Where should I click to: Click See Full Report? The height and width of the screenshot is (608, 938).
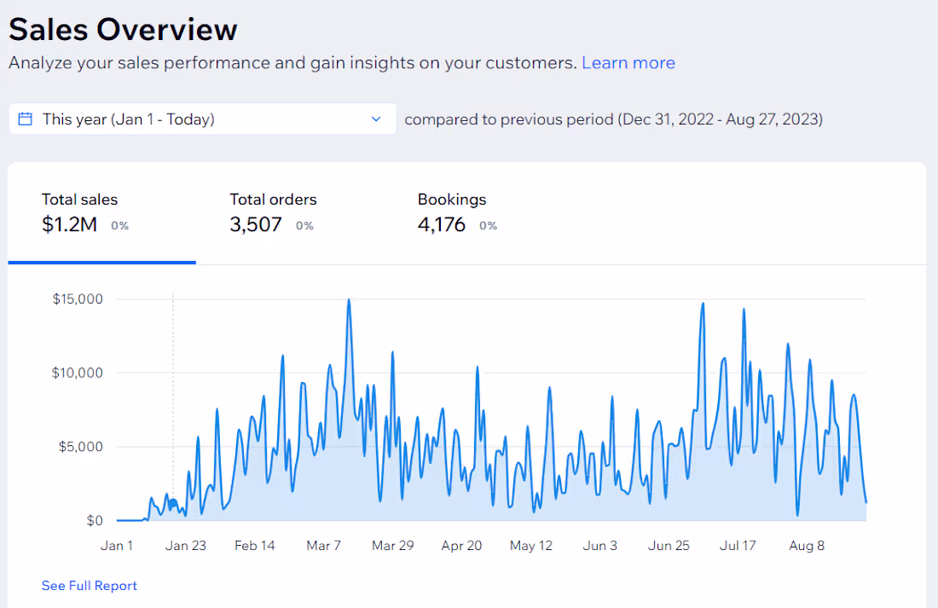(x=89, y=586)
